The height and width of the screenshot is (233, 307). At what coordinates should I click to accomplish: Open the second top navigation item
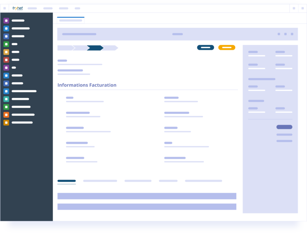tap(48, 8)
